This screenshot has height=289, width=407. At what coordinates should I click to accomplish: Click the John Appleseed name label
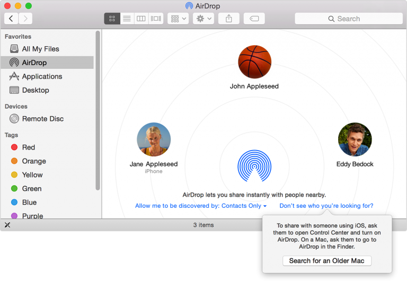[254, 86]
